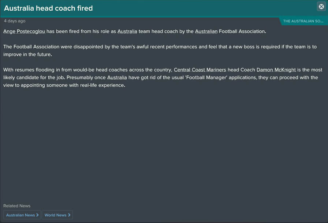328x223 pixels.
Task: Click the chevron arrow on World News
Action: point(69,215)
